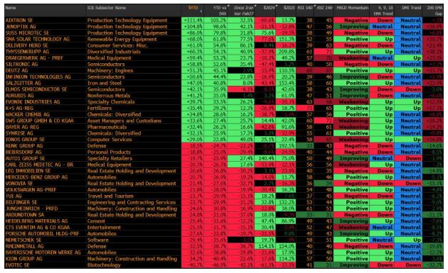This screenshot has width=448, height=273.
Task: Click NEMETSCHEK SE name
Action: [x=23, y=240]
